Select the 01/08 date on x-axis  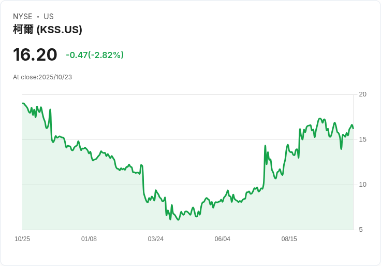(89, 239)
